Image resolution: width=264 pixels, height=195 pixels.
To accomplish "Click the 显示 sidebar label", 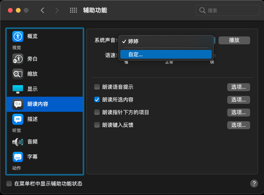I will [x=32, y=89].
